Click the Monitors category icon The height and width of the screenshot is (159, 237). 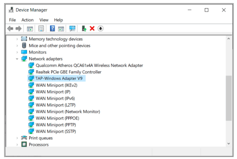coord(24,52)
